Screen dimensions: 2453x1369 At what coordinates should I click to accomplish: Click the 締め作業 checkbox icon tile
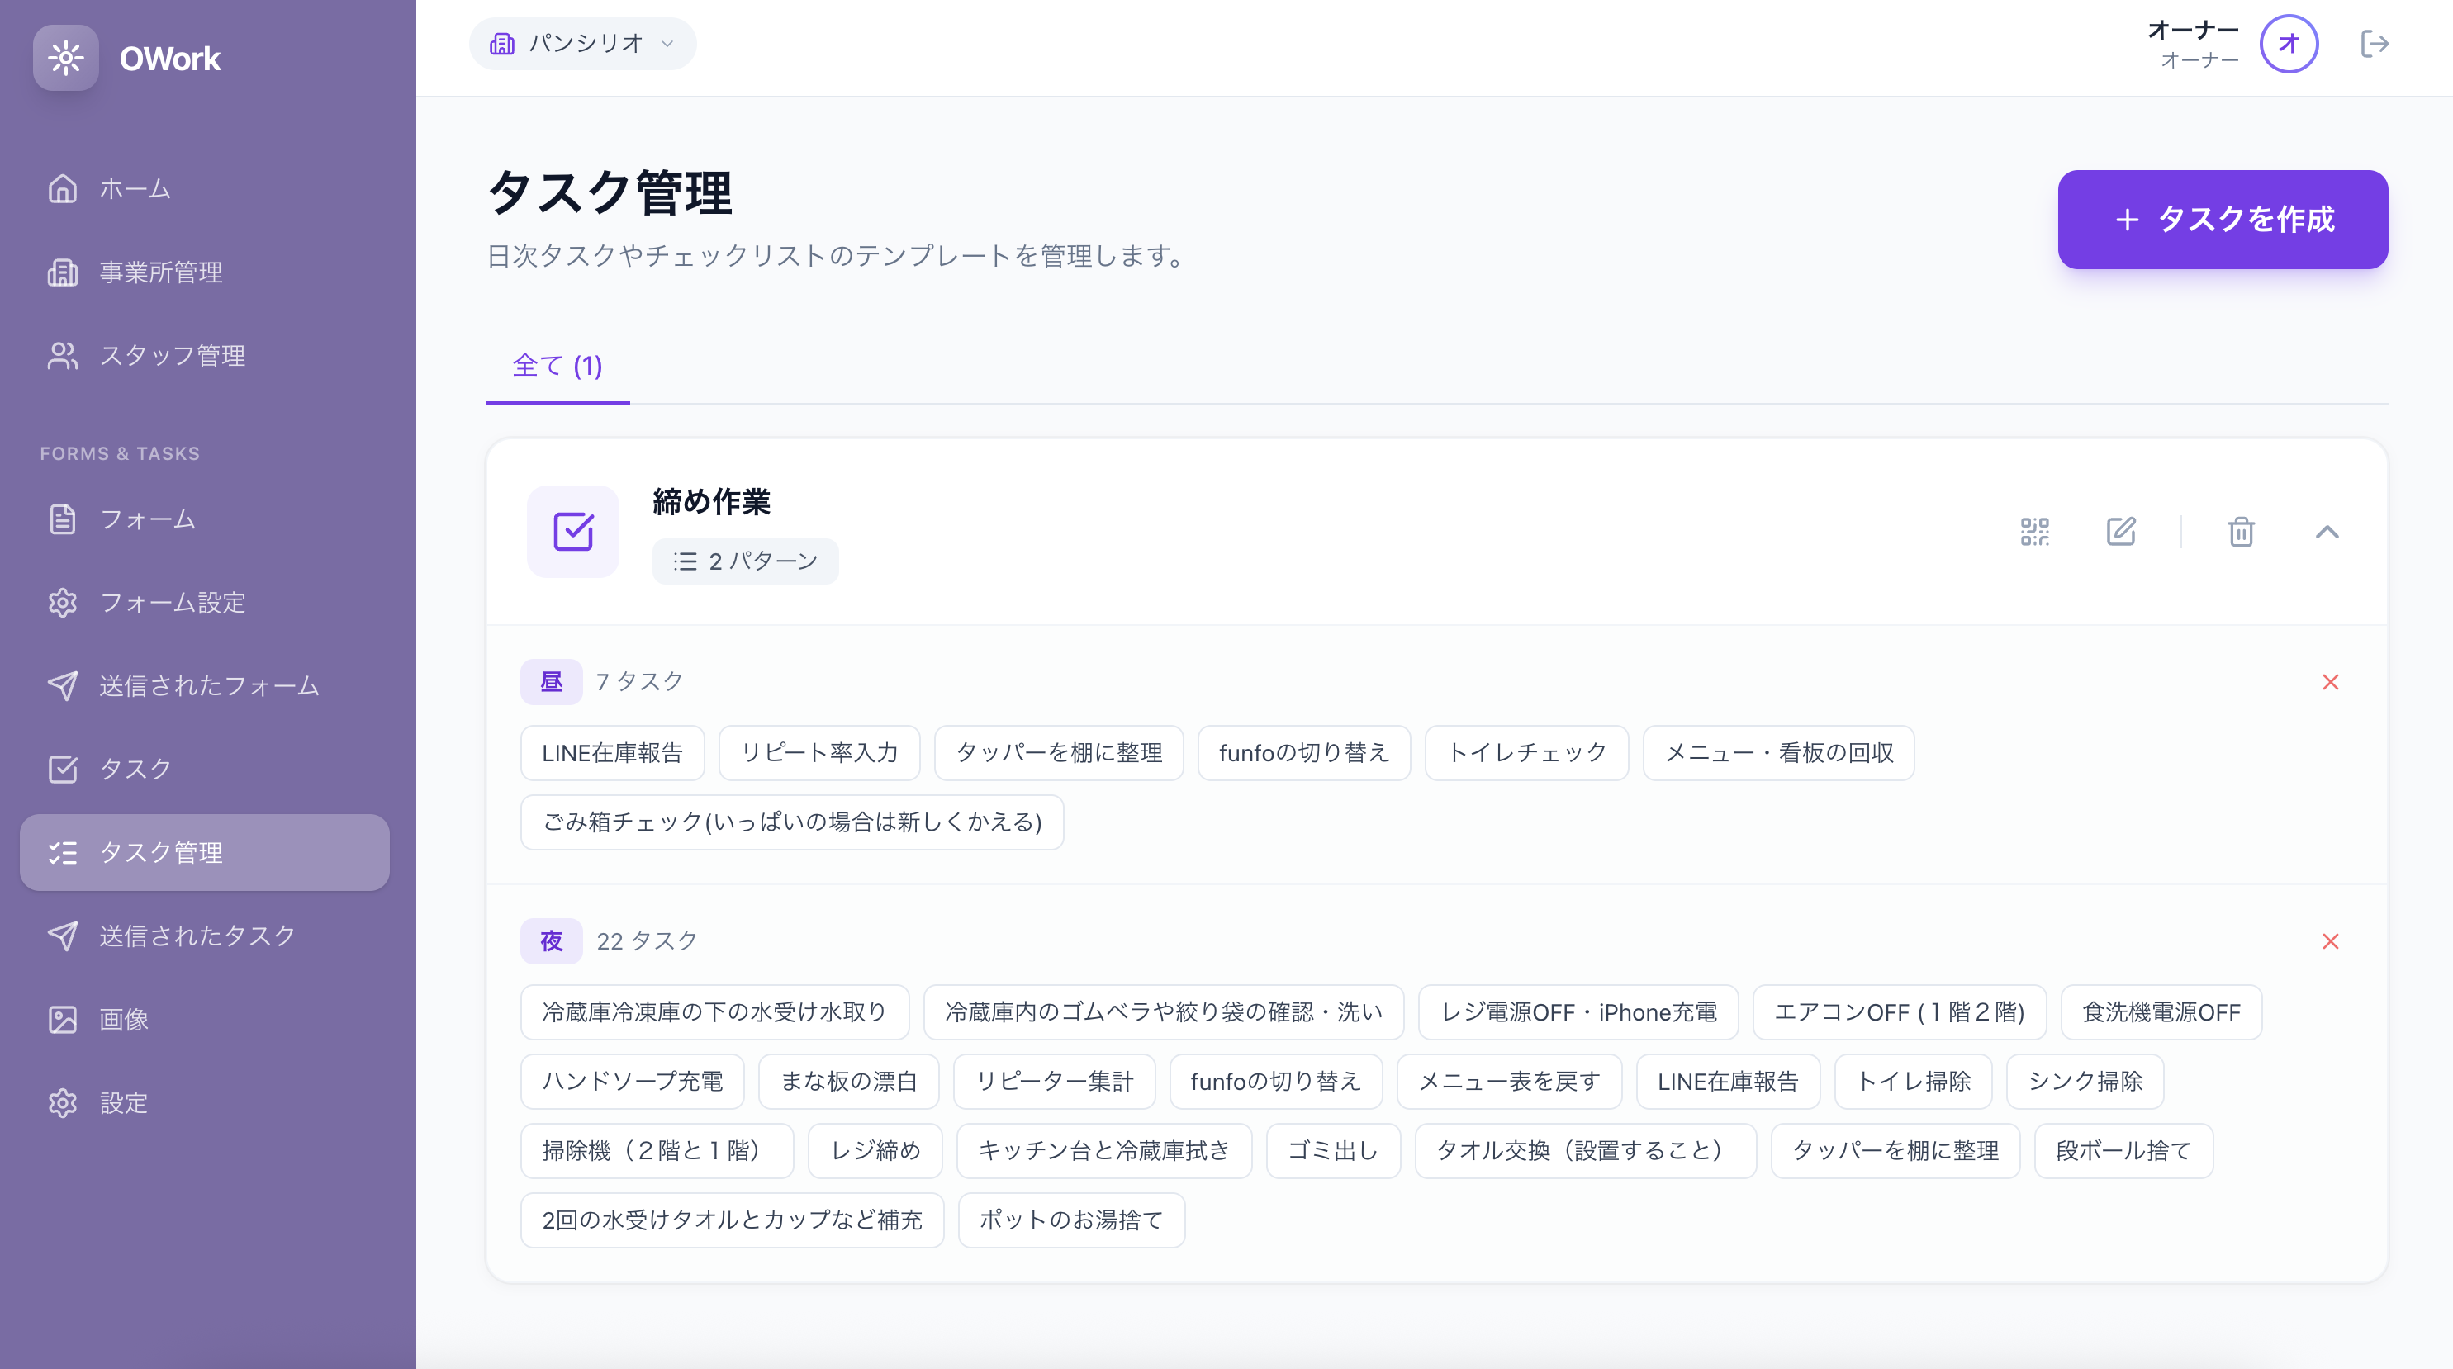[573, 531]
